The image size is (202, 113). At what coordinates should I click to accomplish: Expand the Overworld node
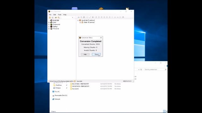pyautogui.click(x=49, y=24)
